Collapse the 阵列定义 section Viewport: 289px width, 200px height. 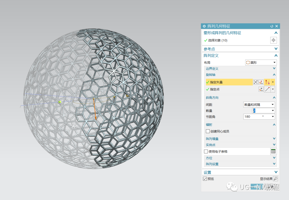[x=276, y=55]
